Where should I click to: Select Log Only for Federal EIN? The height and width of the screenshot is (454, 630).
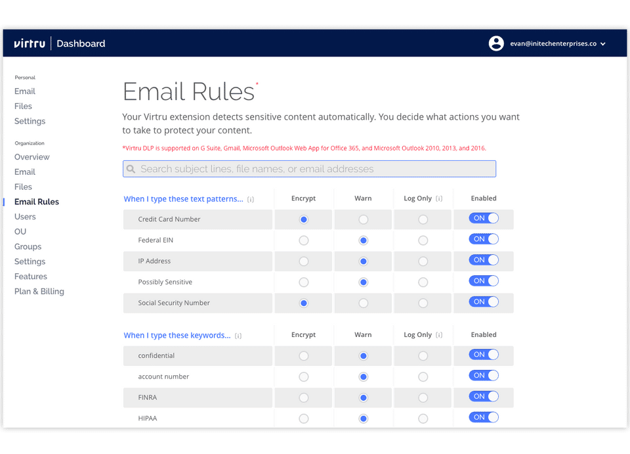click(x=423, y=240)
